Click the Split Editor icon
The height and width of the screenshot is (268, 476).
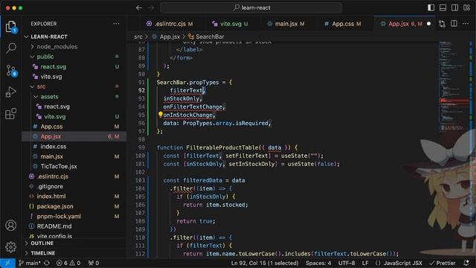[454, 24]
